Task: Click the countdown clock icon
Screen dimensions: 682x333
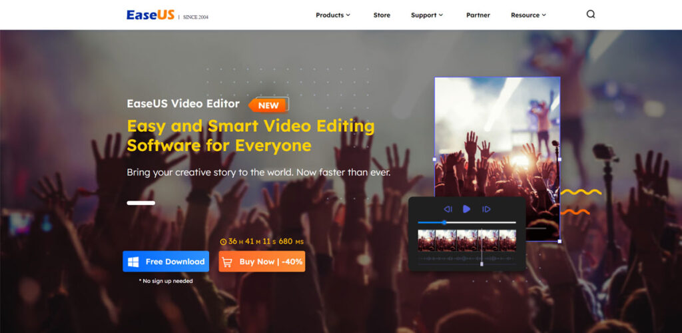Action: coord(224,242)
